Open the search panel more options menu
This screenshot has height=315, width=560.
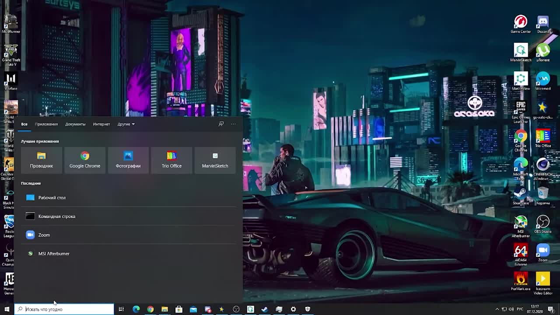(233, 124)
